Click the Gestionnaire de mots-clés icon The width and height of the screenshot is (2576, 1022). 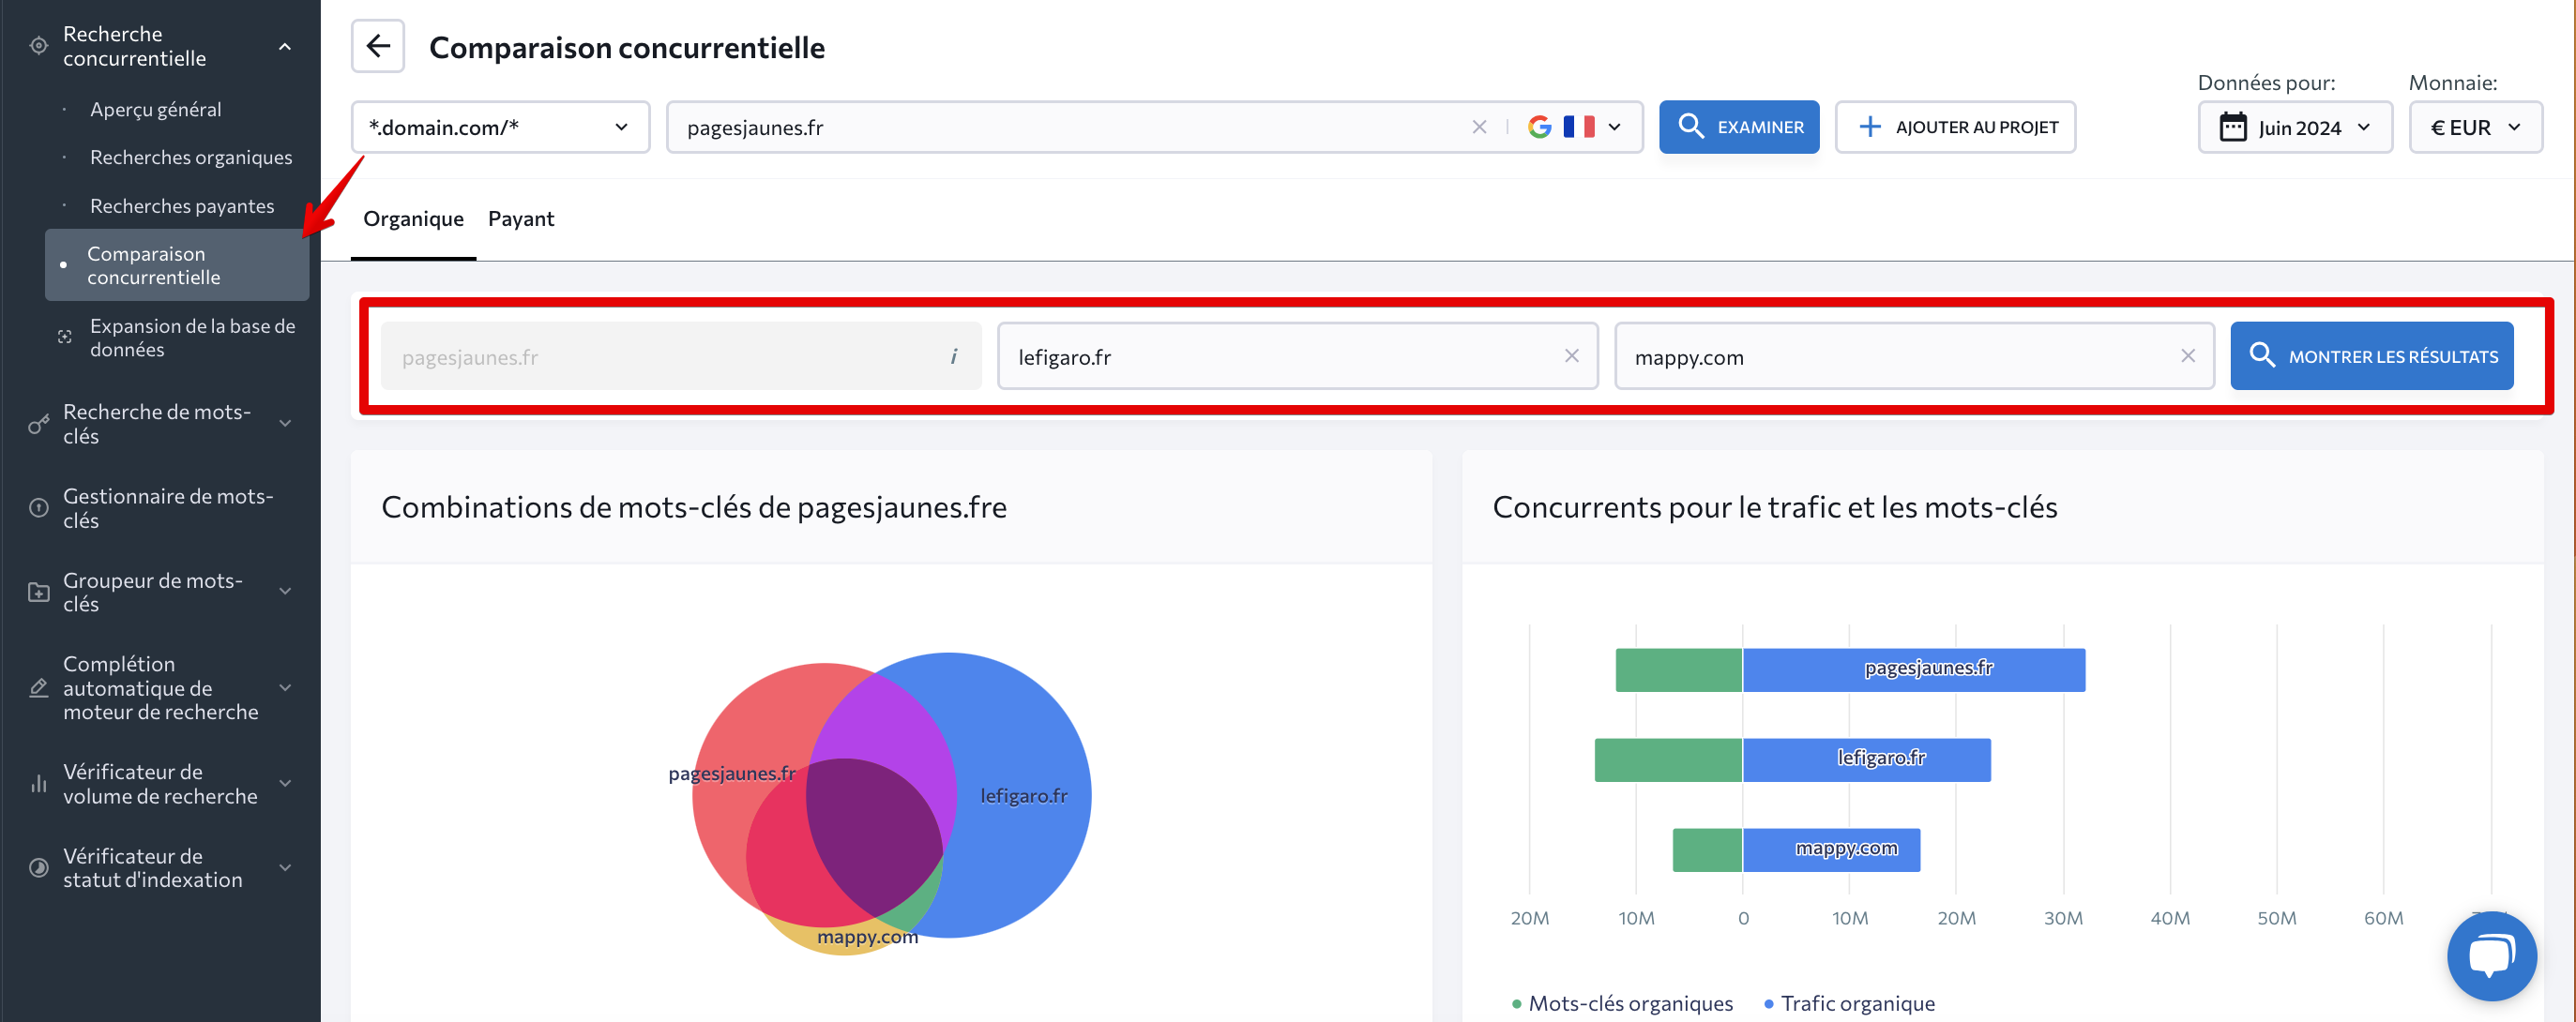pos(39,507)
